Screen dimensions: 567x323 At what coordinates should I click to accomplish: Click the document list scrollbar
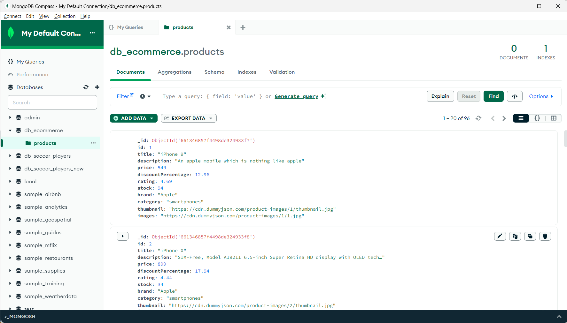tap(565, 139)
